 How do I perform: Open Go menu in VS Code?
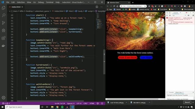(x=34, y=2)
